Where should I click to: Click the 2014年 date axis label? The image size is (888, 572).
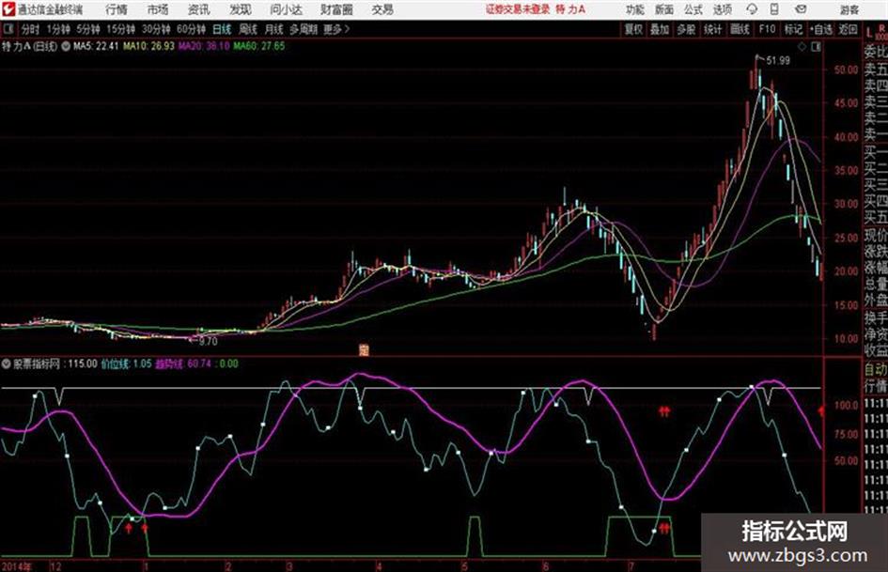pyautogui.click(x=16, y=566)
